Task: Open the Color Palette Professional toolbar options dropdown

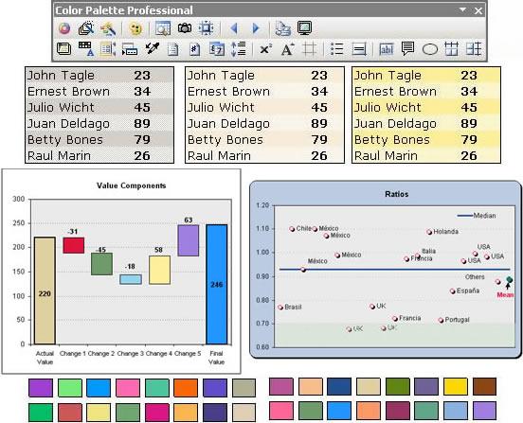Action: [x=462, y=10]
